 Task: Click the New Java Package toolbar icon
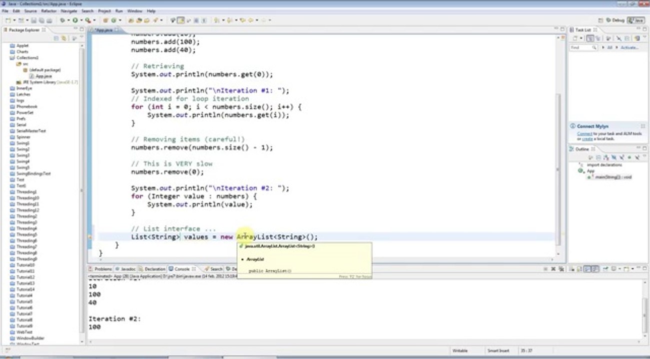[105, 20]
